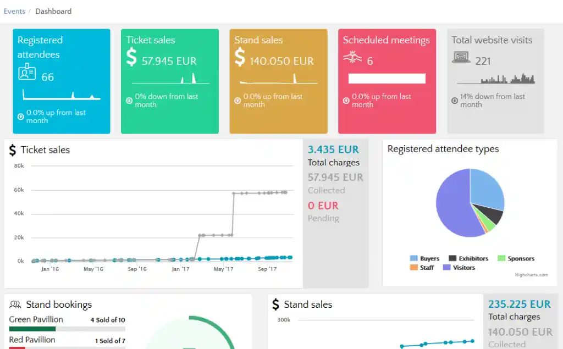
Task: Open the Highcharts.com credit link
Action: click(532, 275)
